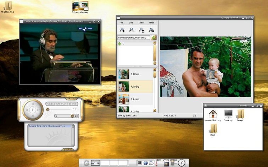The height and width of the screenshot is (167, 268).
Task: Click the fast-forward button on the player dial
Action: point(38,110)
